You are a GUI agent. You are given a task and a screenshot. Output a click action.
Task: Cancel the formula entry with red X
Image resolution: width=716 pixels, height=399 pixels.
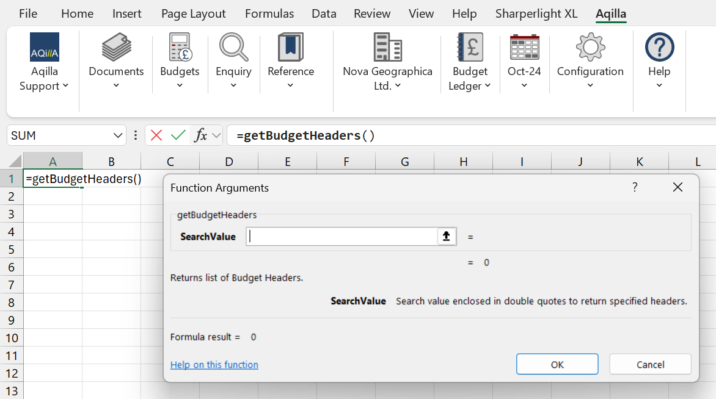click(x=156, y=135)
